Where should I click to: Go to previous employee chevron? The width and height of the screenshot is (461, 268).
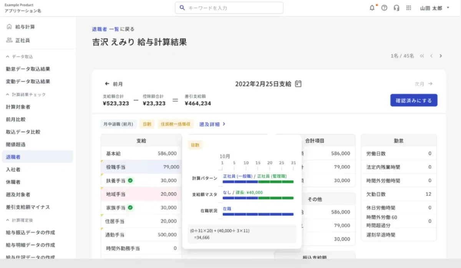click(431, 56)
